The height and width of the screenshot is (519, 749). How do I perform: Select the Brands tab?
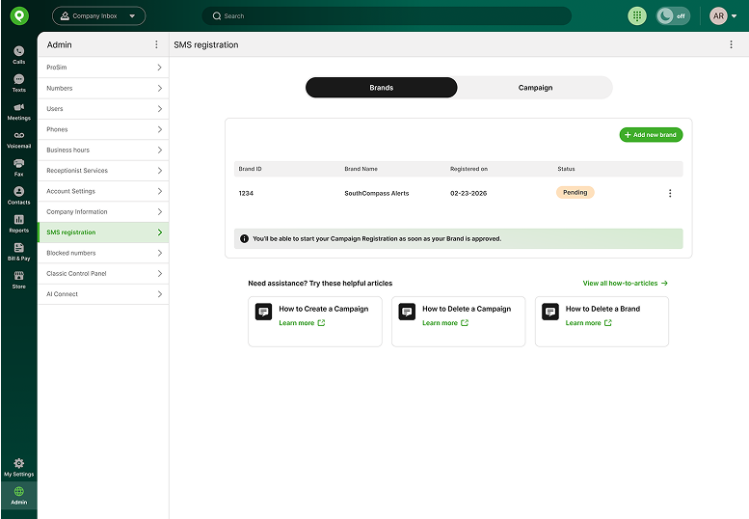[382, 88]
